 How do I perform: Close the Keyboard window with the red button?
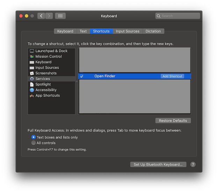(x=21, y=16)
